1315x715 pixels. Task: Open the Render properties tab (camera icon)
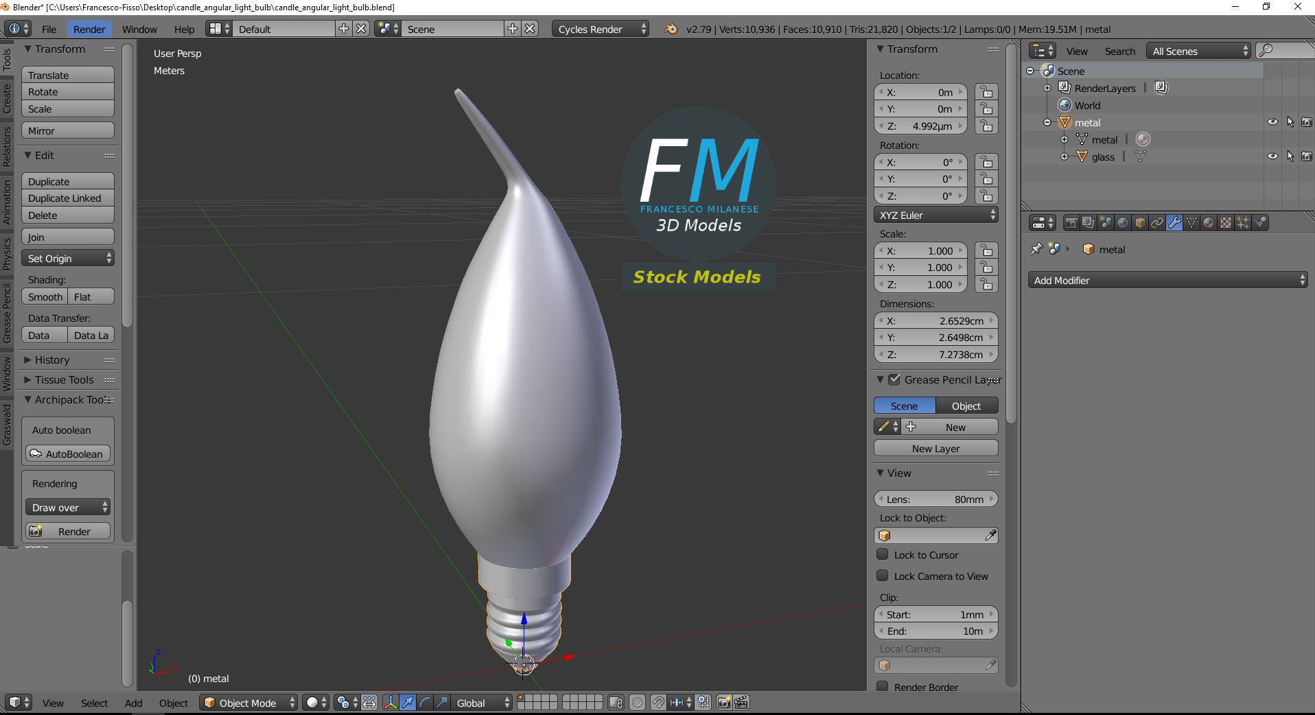(1071, 223)
